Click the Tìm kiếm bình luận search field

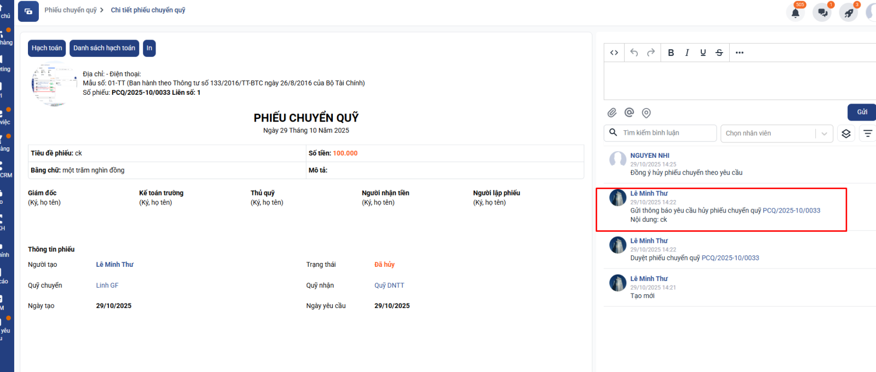pyautogui.click(x=667, y=133)
